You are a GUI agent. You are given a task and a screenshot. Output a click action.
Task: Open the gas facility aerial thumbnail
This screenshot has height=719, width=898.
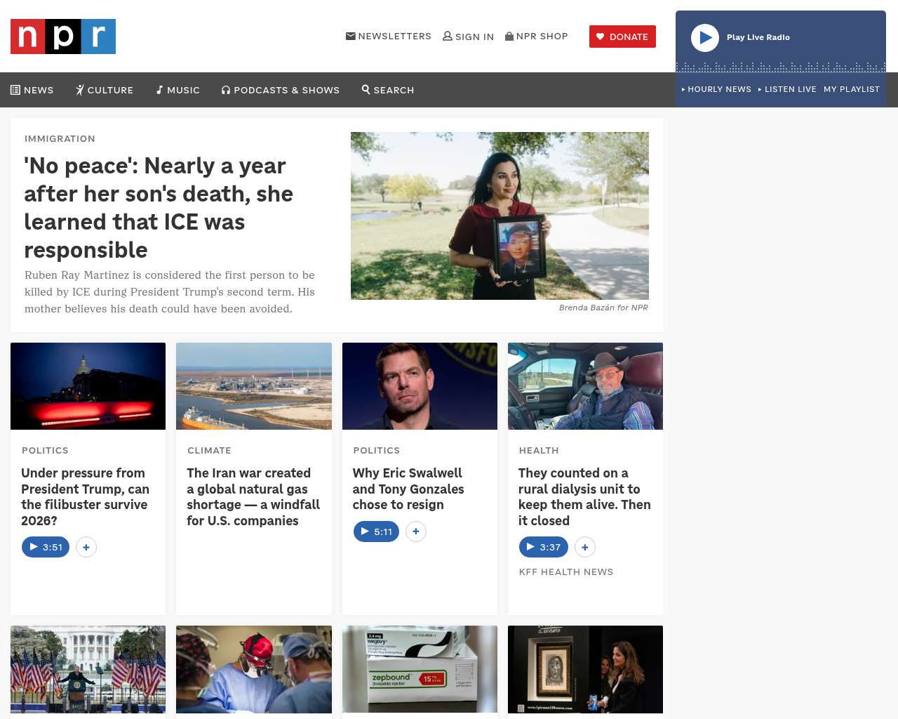tap(254, 386)
